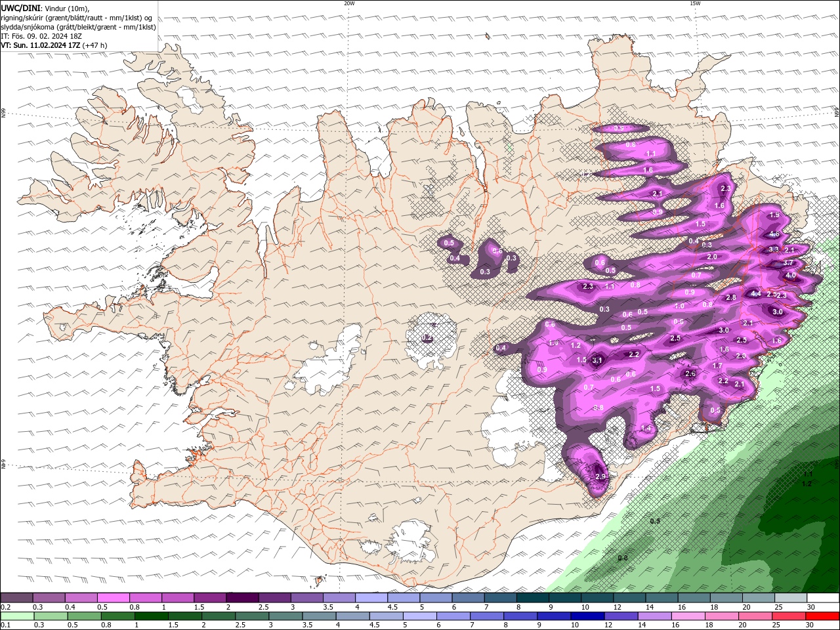
Task: Click the UWC/DINI title text
Action: [21, 8]
